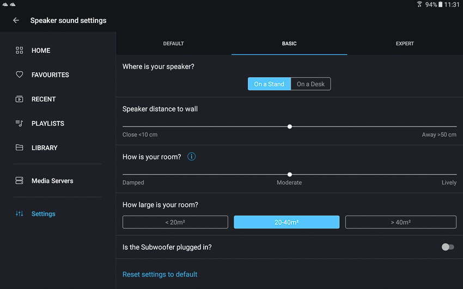
Task: Select the 20-40m² room size
Action: tap(287, 222)
